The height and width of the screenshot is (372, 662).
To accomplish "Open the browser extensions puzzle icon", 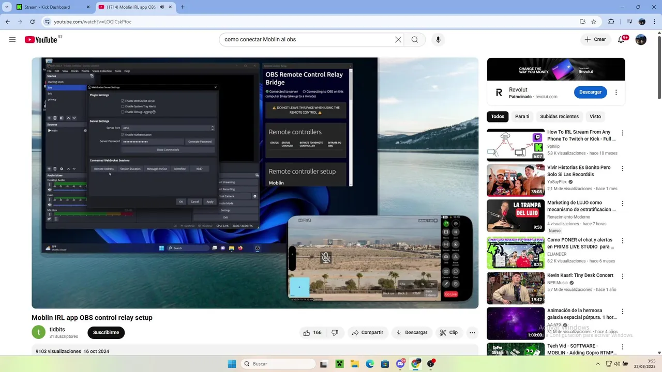I will point(611,22).
